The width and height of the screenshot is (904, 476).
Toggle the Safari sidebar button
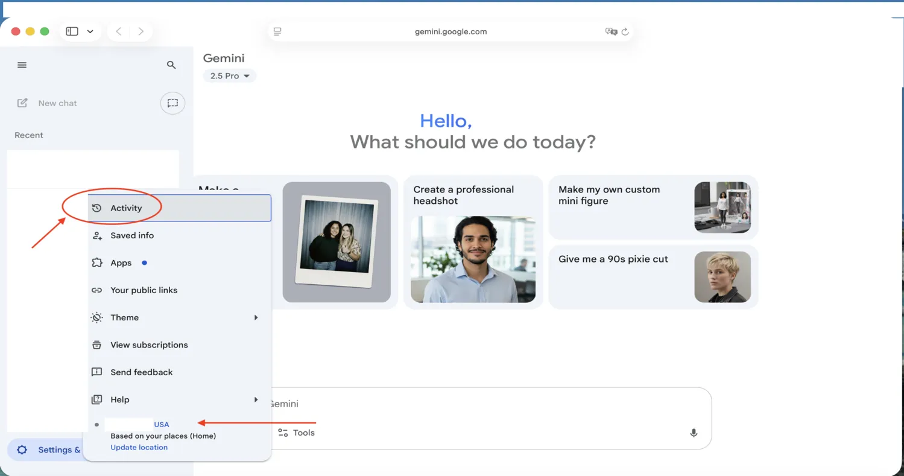coord(72,31)
